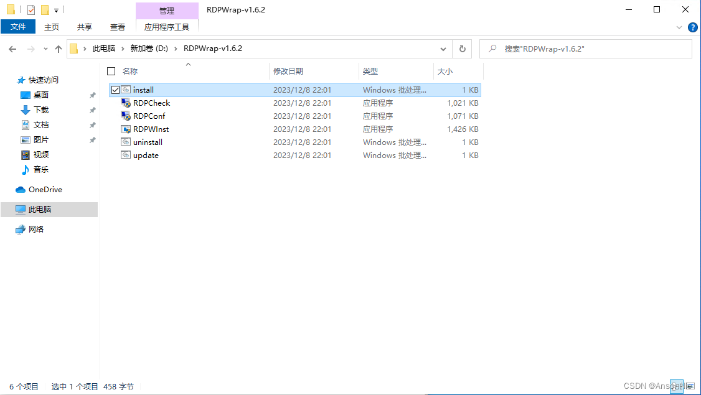Screen dimensions: 701x395
Task: Click the RDPConf file name
Action: 149,116
